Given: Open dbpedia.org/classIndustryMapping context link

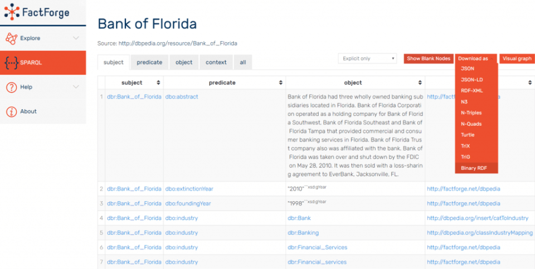Looking at the screenshot, I should pos(480,233).
